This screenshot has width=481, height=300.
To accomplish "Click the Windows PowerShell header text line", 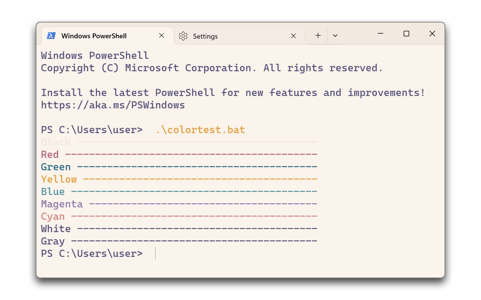I will pyautogui.click(x=95, y=55).
